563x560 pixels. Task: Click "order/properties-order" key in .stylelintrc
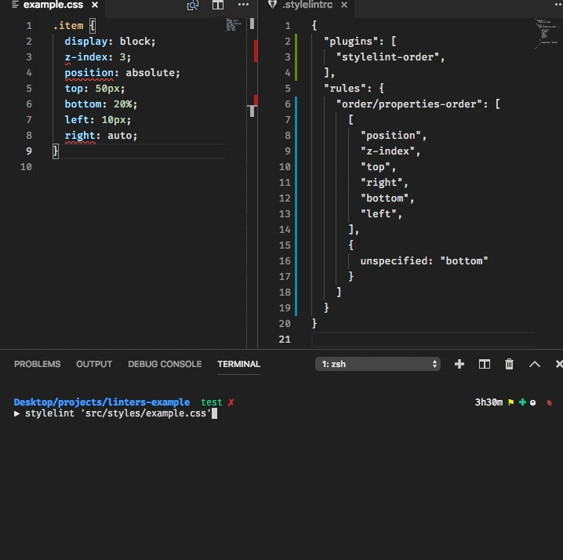tap(409, 104)
